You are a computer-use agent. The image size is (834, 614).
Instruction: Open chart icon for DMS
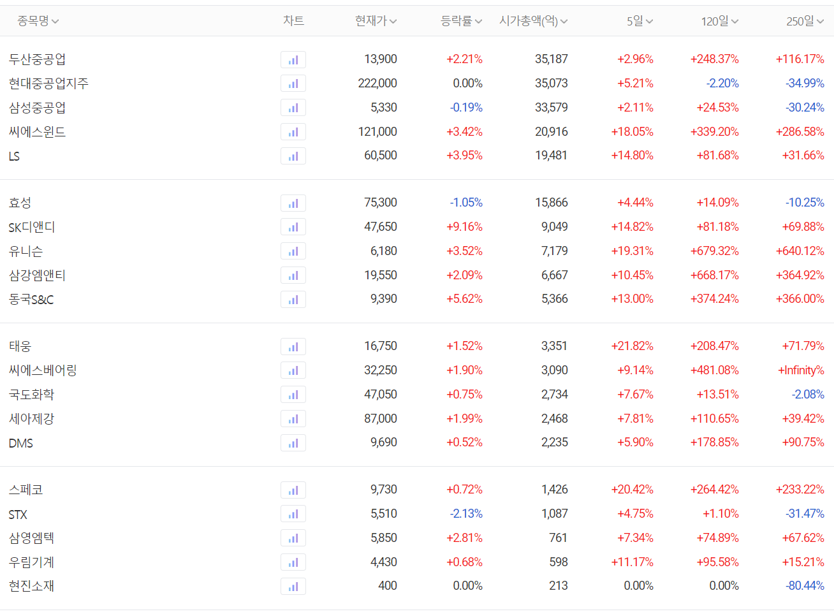coord(293,443)
